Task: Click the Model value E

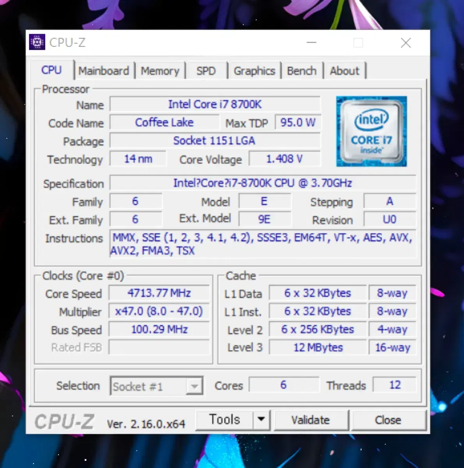Action: 264,201
